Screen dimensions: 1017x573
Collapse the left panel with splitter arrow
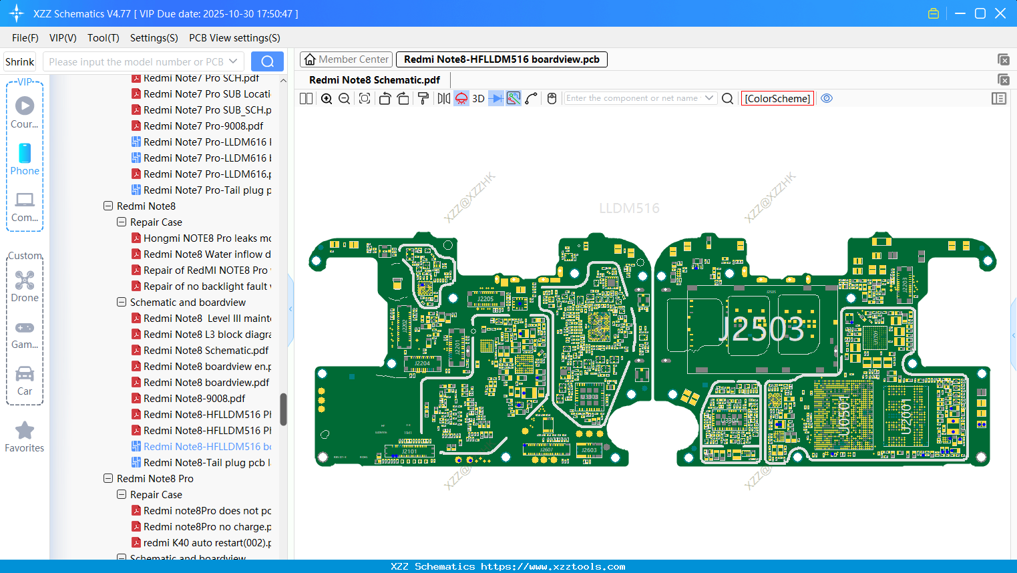point(290,309)
